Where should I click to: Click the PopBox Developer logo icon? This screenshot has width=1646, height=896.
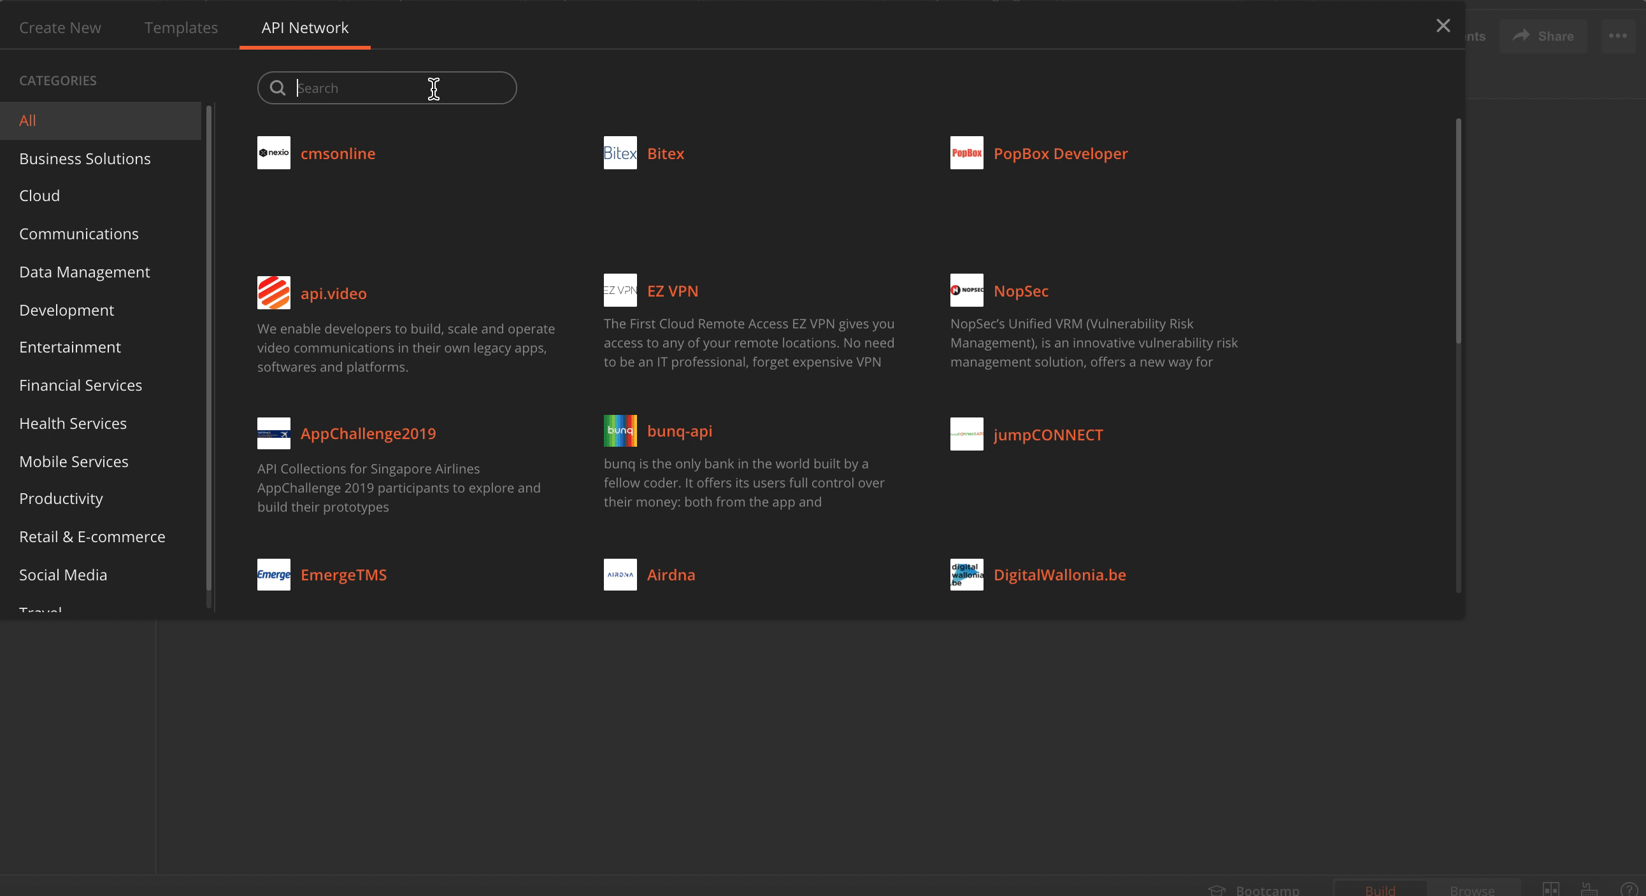[967, 153]
